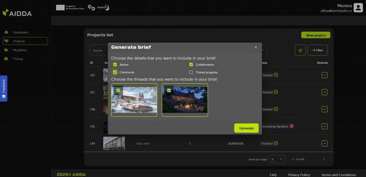The width and height of the screenshot is (366, 177).
Task: Click the AIDDA logo
Action: pyautogui.click(x=17, y=13)
